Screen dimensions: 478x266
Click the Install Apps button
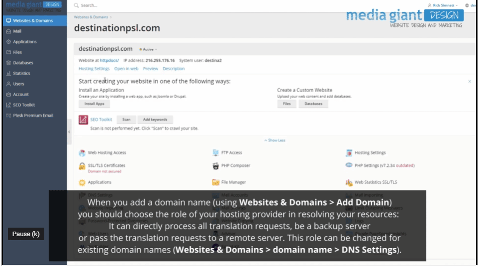point(94,104)
